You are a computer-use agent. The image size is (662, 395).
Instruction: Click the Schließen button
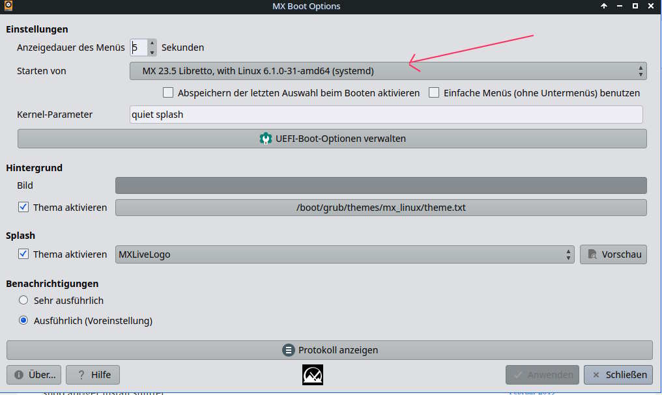click(x=618, y=375)
